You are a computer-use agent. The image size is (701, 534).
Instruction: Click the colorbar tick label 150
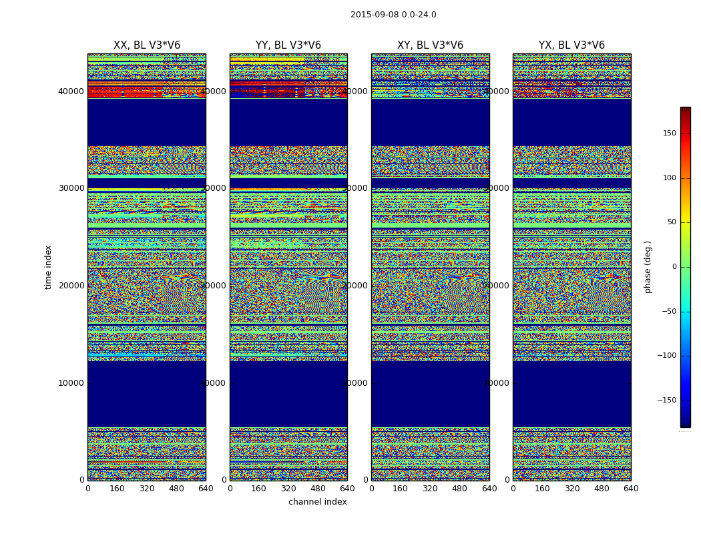point(670,133)
